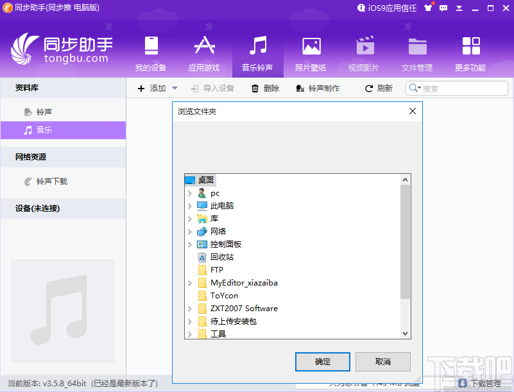Select 桌面 in the folder tree

[x=206, y=180]
